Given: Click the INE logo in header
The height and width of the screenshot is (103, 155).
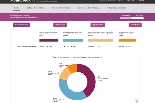Looking at the screenshot, I should click(141, 1).
